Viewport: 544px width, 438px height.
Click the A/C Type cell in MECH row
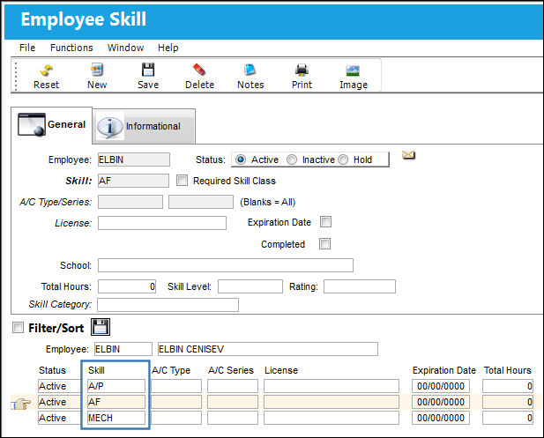[x=176, y=418]
